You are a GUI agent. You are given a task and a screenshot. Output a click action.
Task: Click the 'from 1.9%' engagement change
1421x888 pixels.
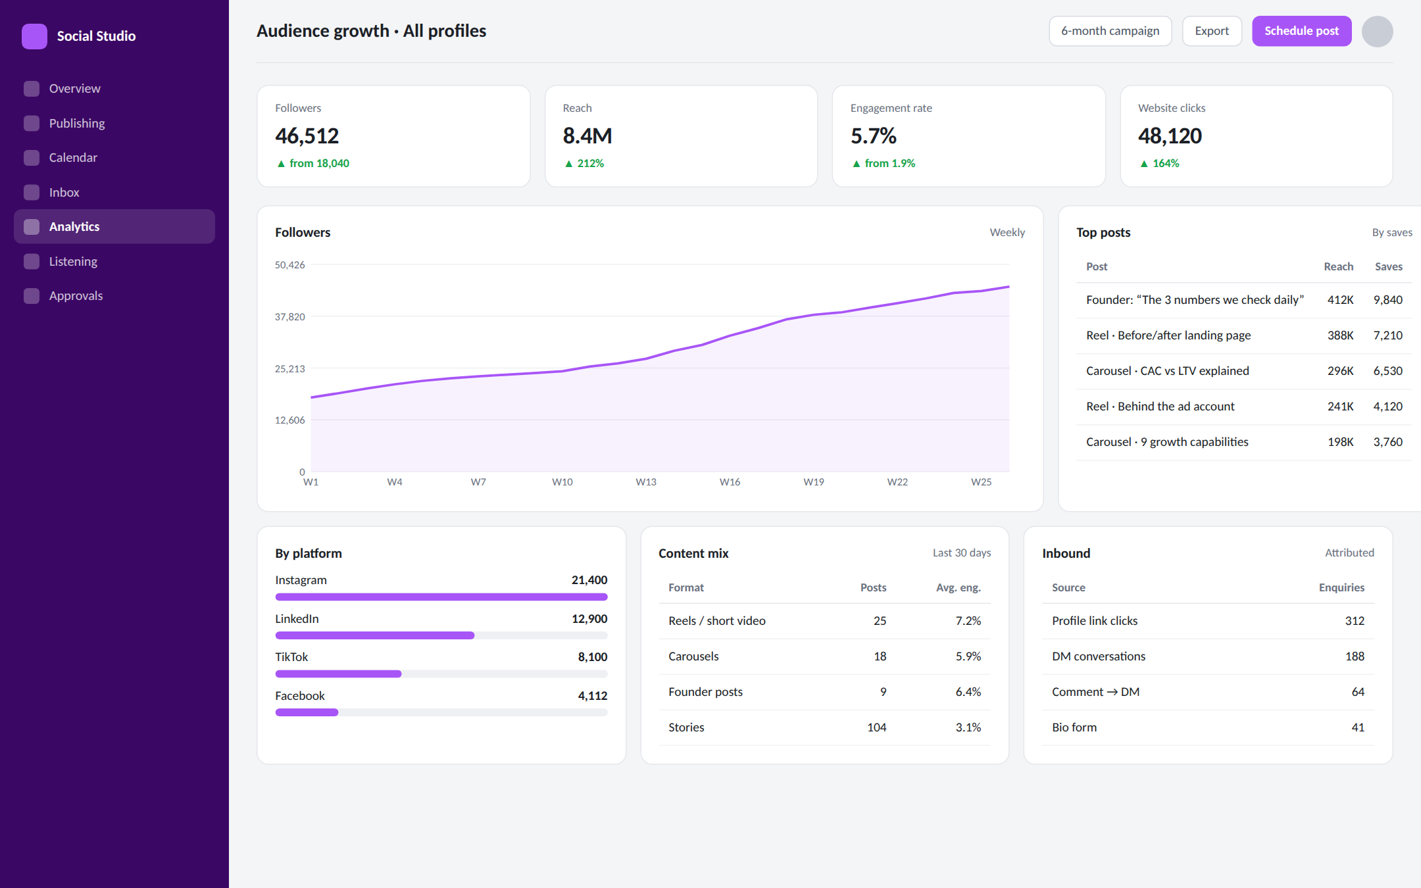coord(883,163)
